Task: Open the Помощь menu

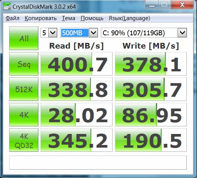Action: [x=92, y=18]
